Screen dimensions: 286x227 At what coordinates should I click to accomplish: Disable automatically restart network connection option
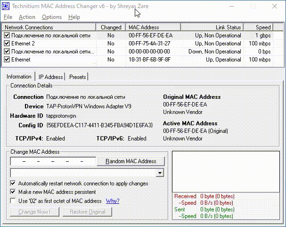click(x=13, y=183)
